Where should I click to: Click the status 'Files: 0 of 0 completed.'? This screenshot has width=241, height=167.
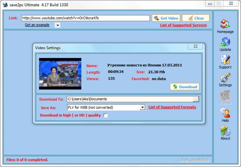click(x=27, y=160)
